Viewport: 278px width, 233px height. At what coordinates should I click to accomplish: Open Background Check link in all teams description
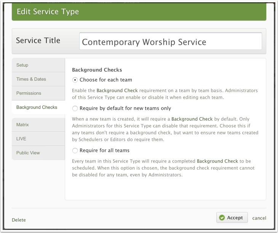pos(217,161)
